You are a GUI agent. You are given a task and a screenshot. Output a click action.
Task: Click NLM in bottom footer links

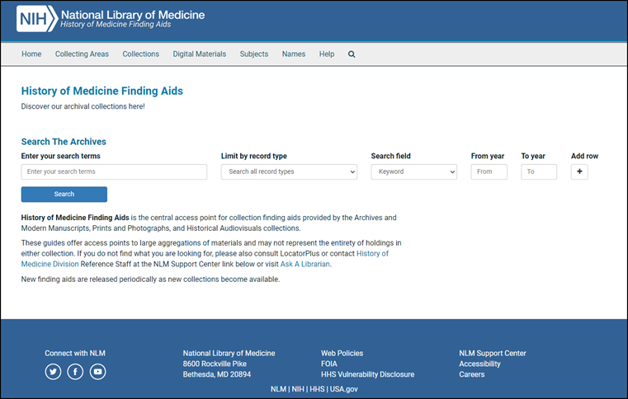278,389
